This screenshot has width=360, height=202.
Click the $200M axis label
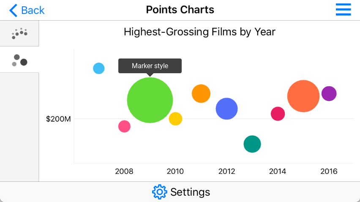point(59,119)
